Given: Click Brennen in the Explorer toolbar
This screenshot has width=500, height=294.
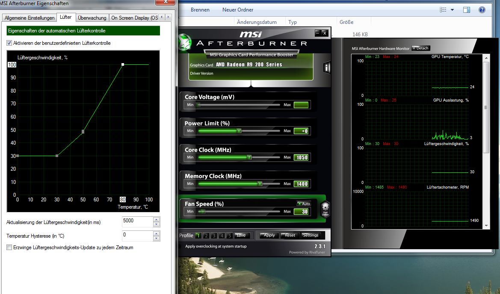Looking at the screenshot, I should coord(200,10).
